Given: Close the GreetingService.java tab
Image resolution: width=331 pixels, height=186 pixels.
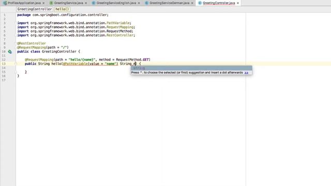Looking at the screenshot, I should [86, 3].
